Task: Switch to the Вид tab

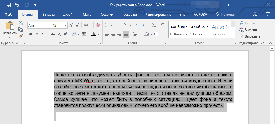Action: point(182,15)
